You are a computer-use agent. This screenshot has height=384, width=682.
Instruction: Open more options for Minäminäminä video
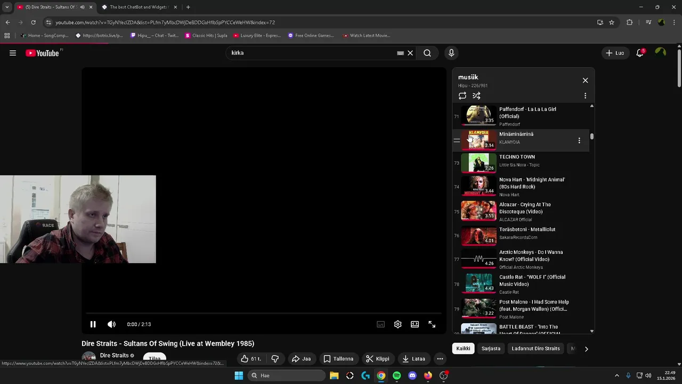pos(579,140)
